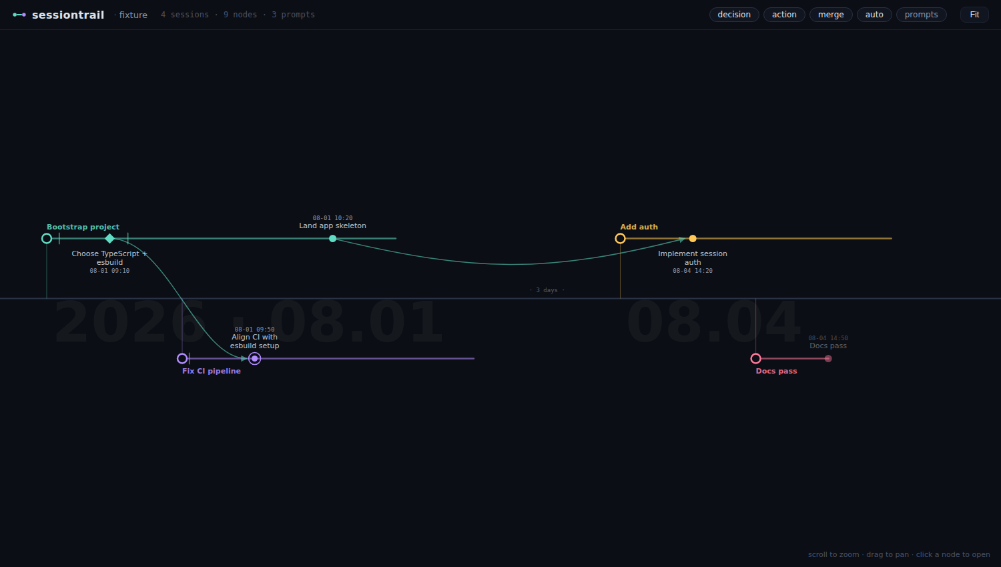Viewport: 1001px width, 567px height.
Task: Open the Align CI with esbuild setup node
Action: (254, 358)
